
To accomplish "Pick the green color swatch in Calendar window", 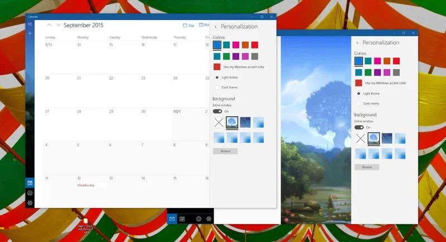I will [226, 56].
